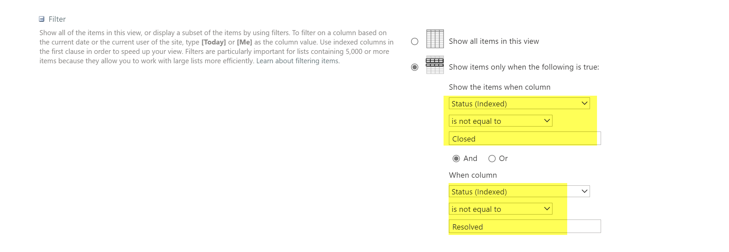Select the Or radio button
Screen dimensions: 729x252
492,159
